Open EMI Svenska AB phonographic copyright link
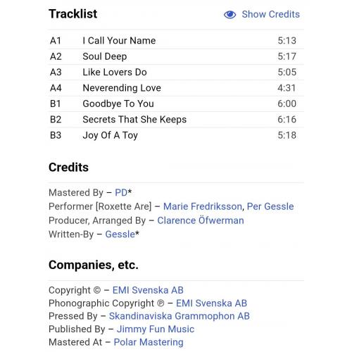This screenshot has width=352, height=352. pos(211,303)
